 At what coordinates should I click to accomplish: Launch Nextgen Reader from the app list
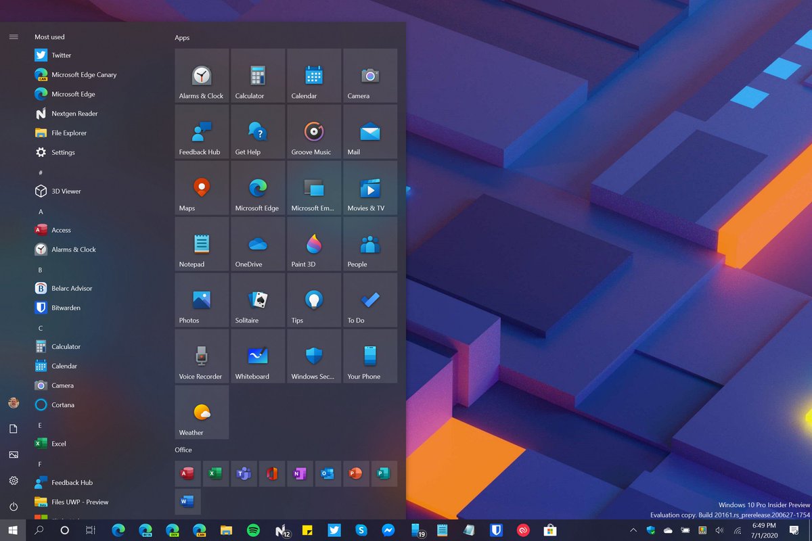point(98,114)
